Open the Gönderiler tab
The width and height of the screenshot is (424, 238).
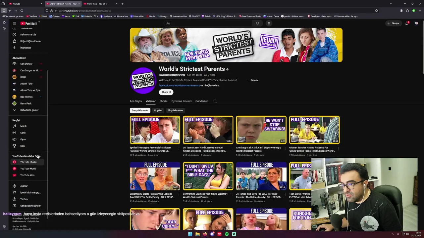[202, 101]
